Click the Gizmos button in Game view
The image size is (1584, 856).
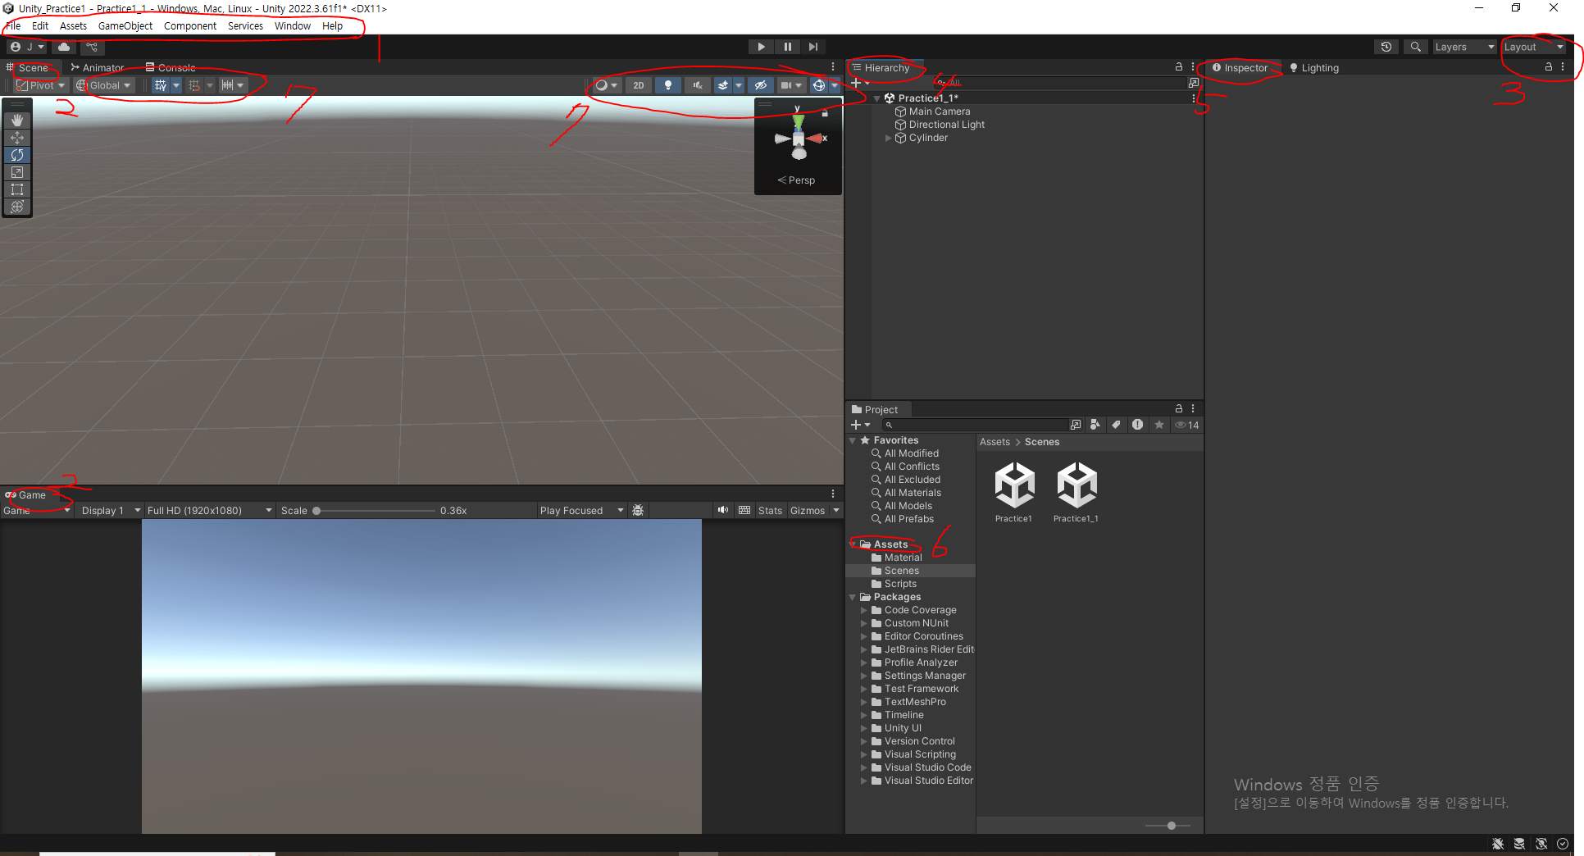pyautogui.click(x=808, y=510)
